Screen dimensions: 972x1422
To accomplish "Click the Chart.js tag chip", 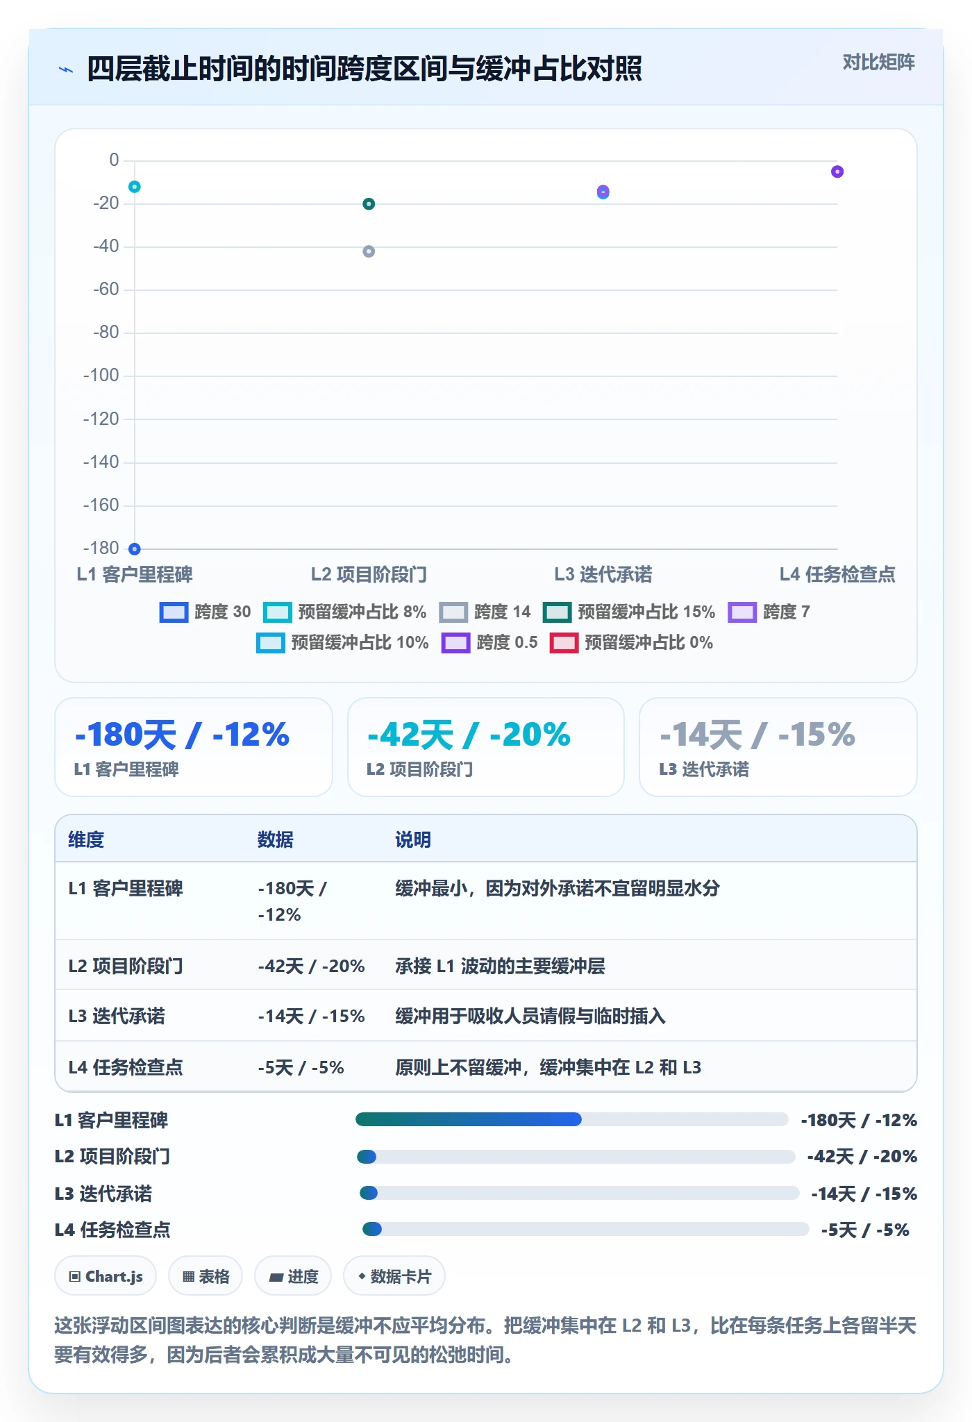I will 106,1276.
